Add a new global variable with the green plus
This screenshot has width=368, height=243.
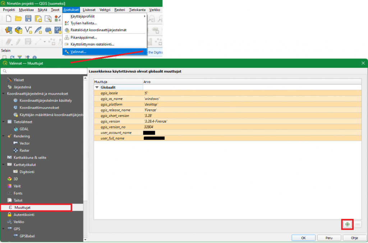point(348,224)
